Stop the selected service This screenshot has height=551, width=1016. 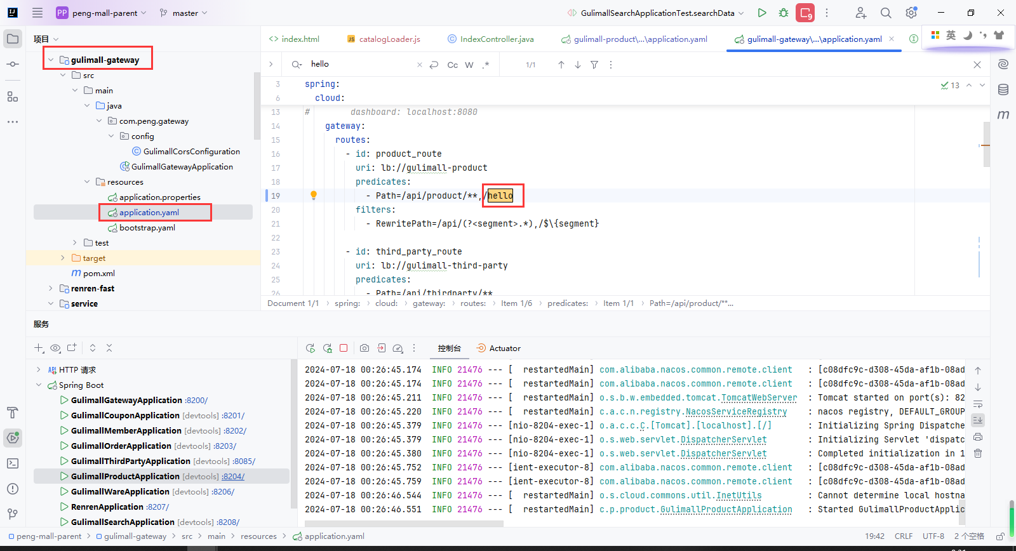click(344, 348)
